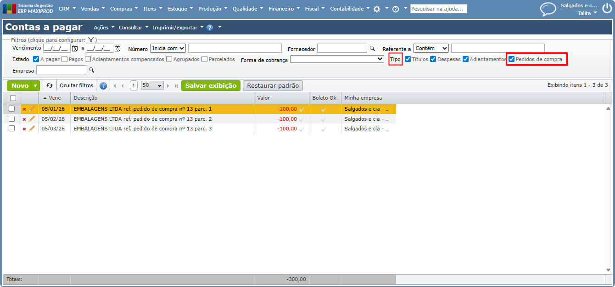Screen dimensions: 615x287
Task: Delete the row due 05/02/26
Action: coord(24,119)
